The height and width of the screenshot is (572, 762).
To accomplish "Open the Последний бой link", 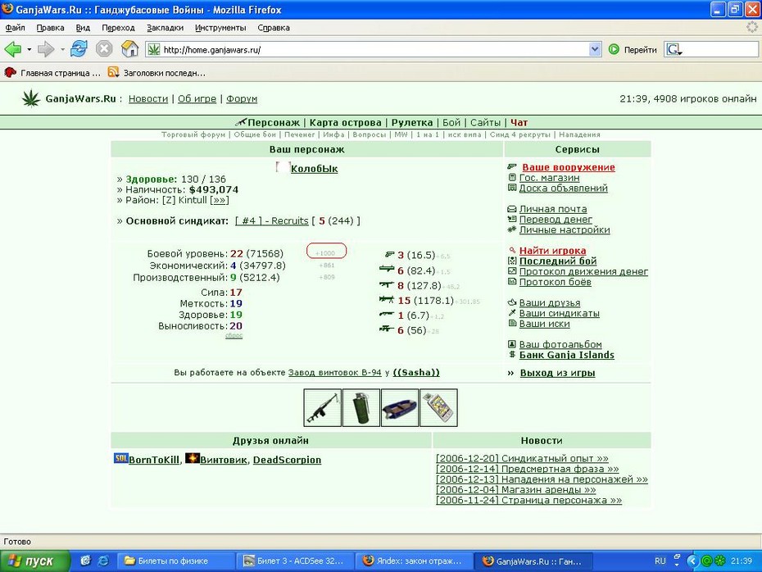I will (x=558, y=261).
